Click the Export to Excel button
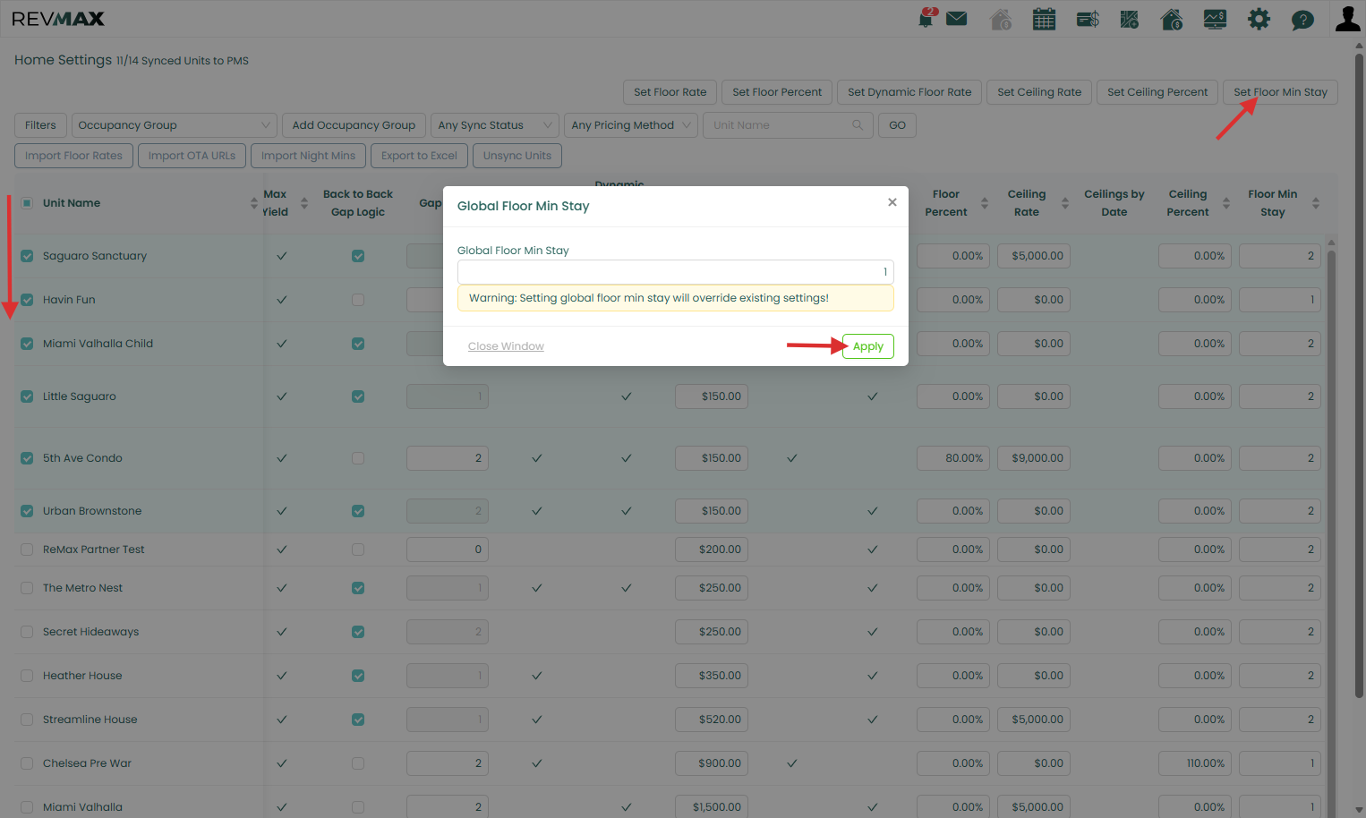 (x=419, y=156)
